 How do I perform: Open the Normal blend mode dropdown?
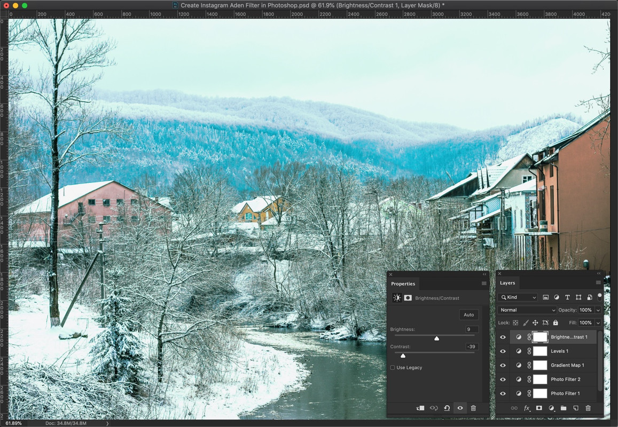[527, 310]
